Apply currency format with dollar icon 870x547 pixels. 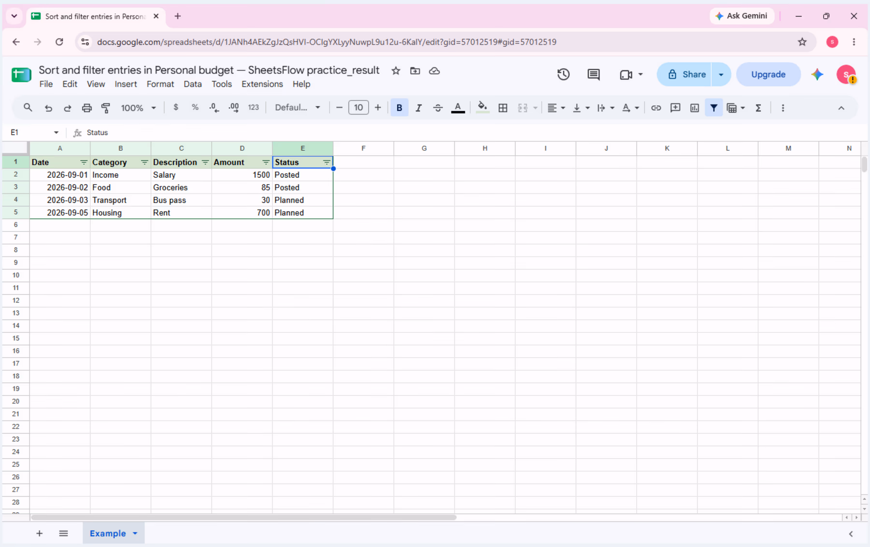tap(176, 107)
